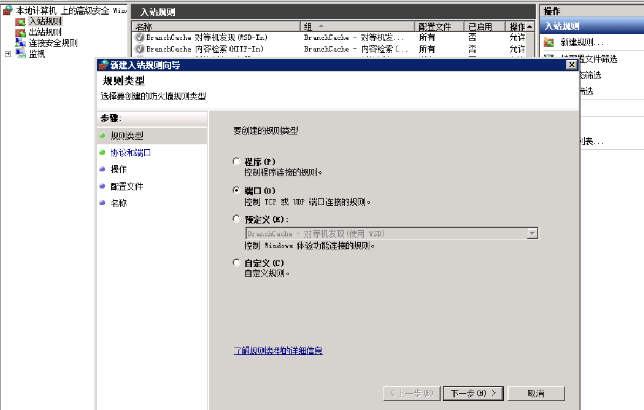Viewport: 644px width, 410px height.
Task: Click the 监视 tree icon
Action: pos(21,53)
